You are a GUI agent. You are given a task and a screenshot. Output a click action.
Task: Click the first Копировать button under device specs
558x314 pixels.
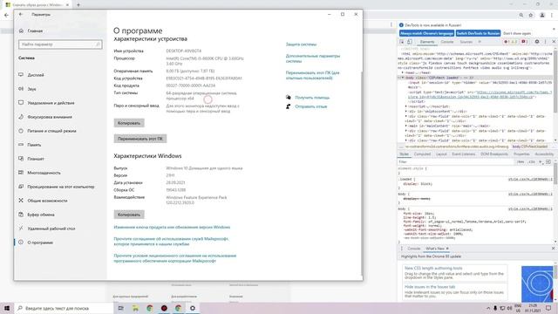pos(129,123)
